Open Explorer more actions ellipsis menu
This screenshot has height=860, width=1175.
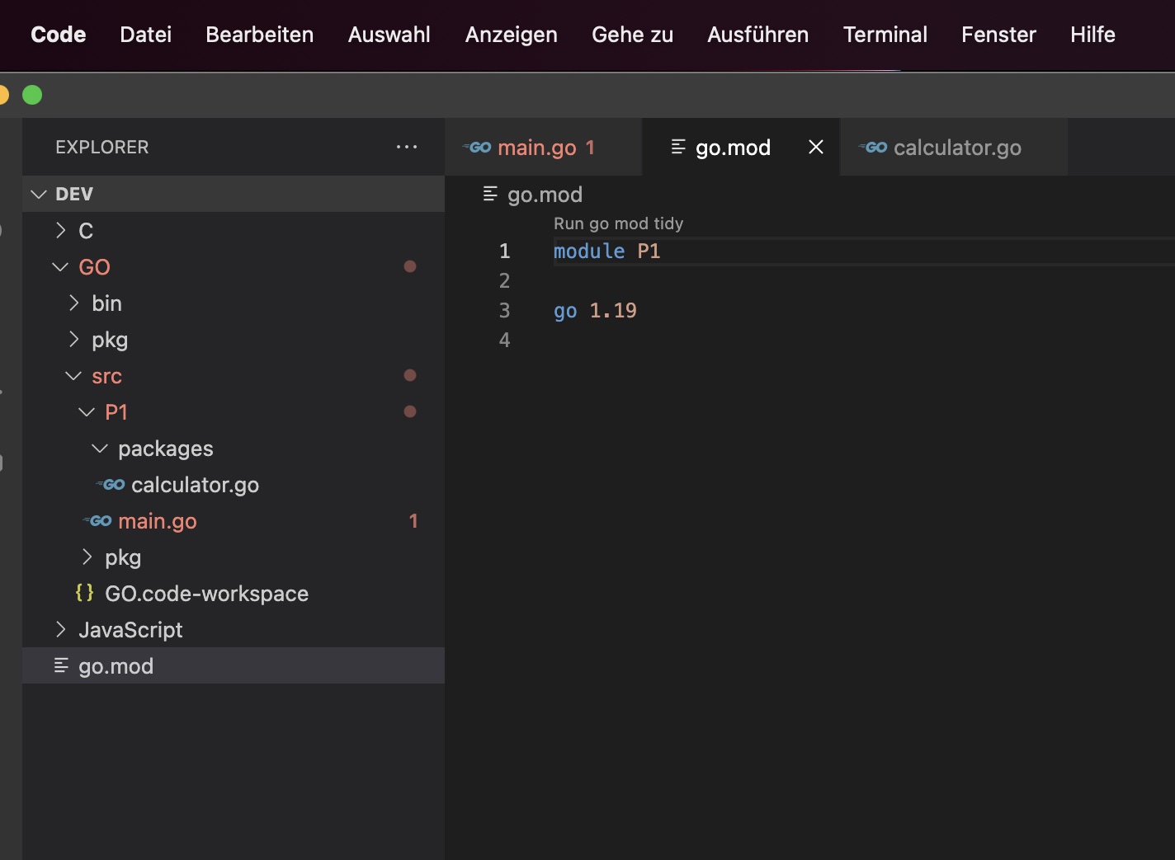click(x=407, y=147)
